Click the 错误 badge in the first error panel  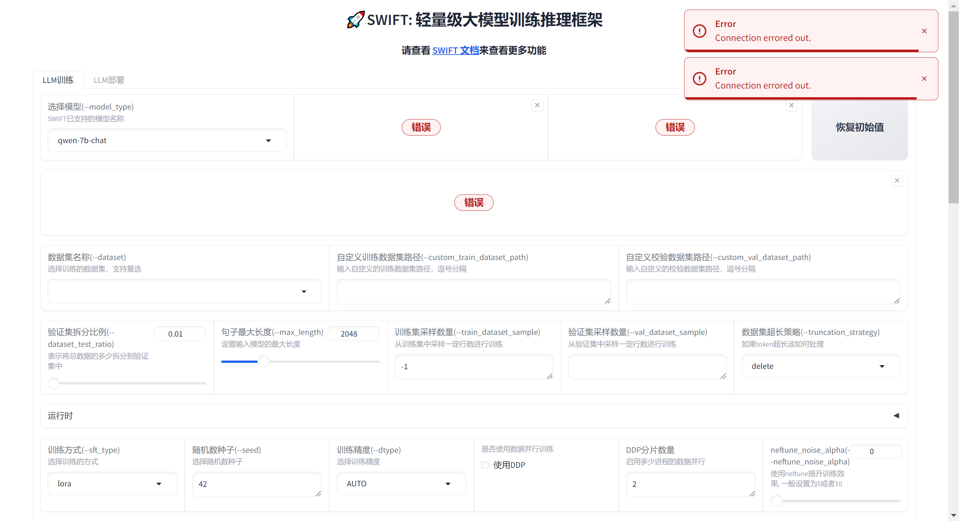pos(421,127)
